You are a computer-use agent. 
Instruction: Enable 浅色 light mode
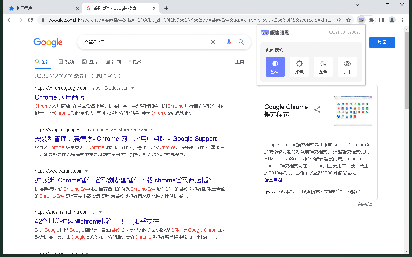pyautogui.click(x=299, y=66)
